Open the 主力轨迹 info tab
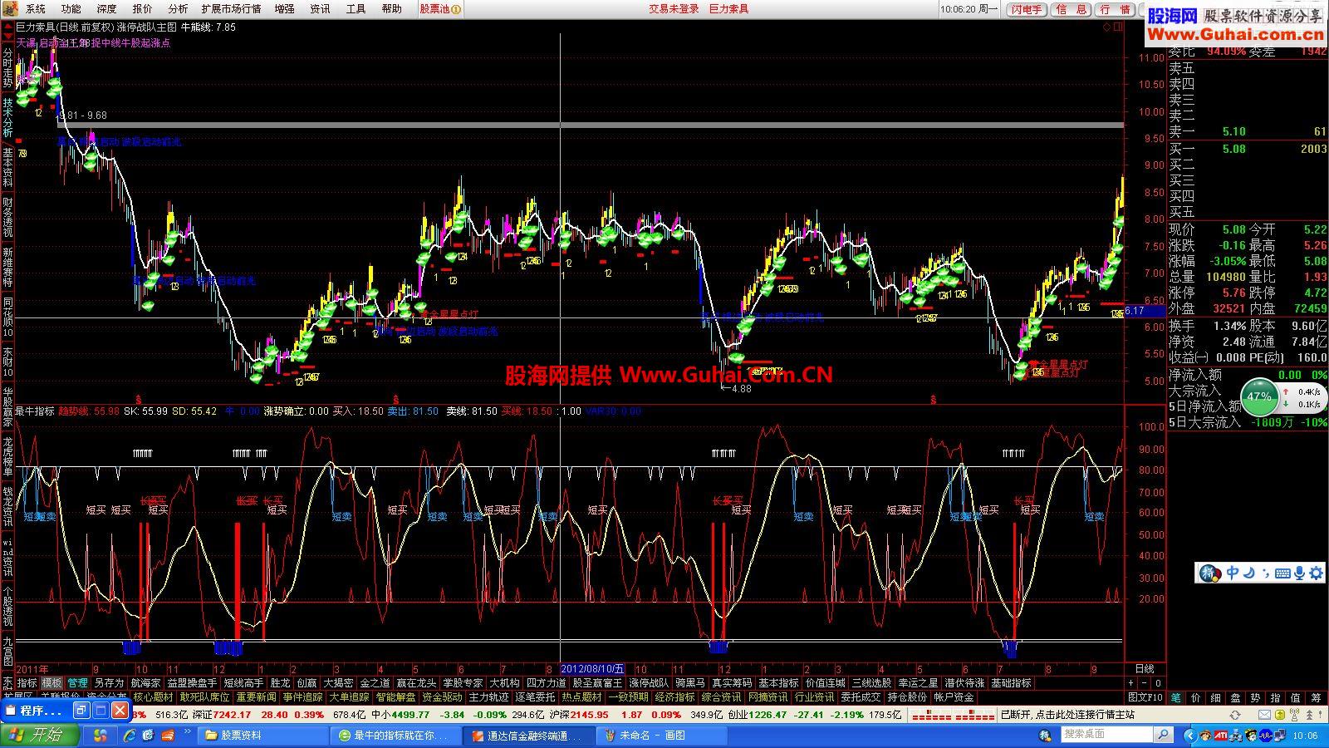This screenshot has width=1329, height=748. pos(488,697)
